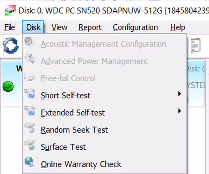Click the green checkmark disk status icon
The image size is (209, 174).
pyautogui.click(x=8, y=86)
